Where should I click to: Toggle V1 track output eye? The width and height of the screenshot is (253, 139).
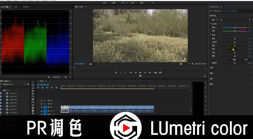[51, 107]
